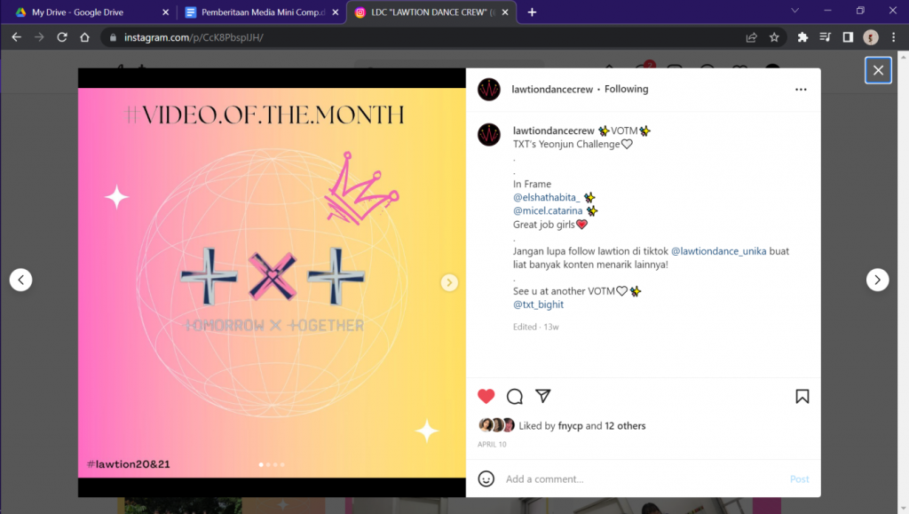Viewport: 909px width, 514px height.
Task: Open emoji picker in comment box
Action: [486, 478]
